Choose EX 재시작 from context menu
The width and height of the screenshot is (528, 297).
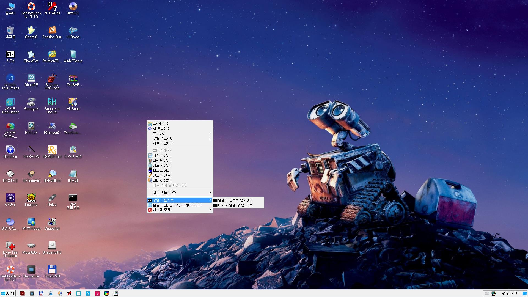tap(180, 123)
